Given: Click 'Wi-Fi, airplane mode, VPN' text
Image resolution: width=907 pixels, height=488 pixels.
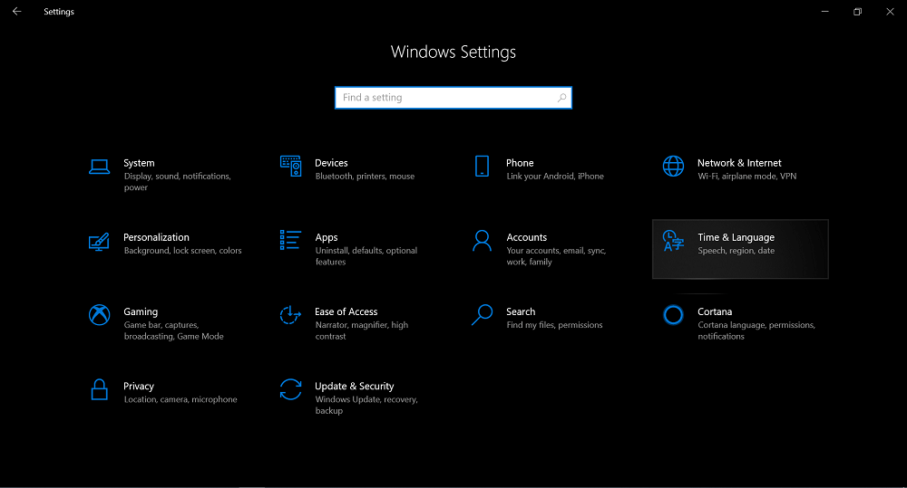Looking at the screenshot, I should point(746,177).
